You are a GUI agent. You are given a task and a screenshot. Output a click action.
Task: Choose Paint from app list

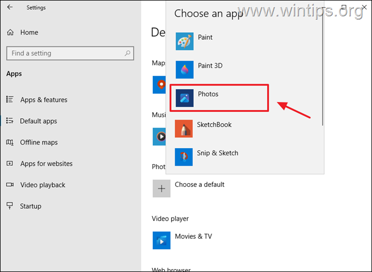pos(244,41)
